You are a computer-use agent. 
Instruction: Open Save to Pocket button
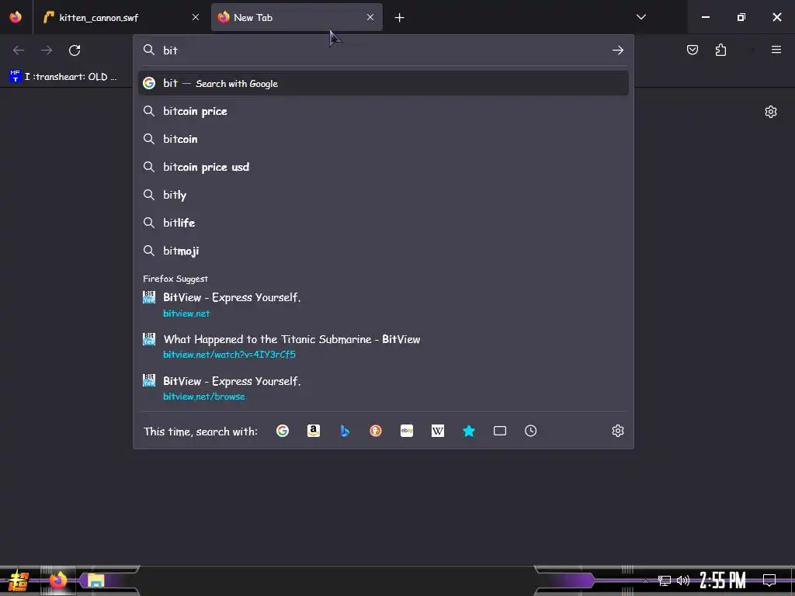click(693, 50)
